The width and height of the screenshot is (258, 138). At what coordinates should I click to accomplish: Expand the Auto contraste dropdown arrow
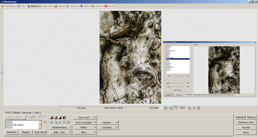(95, 122)
